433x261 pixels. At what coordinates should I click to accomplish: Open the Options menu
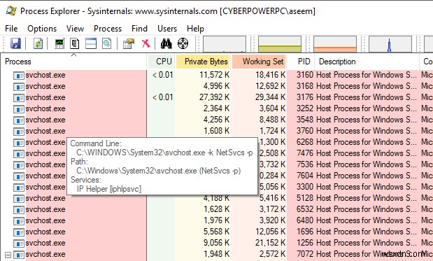pos(42,29)
